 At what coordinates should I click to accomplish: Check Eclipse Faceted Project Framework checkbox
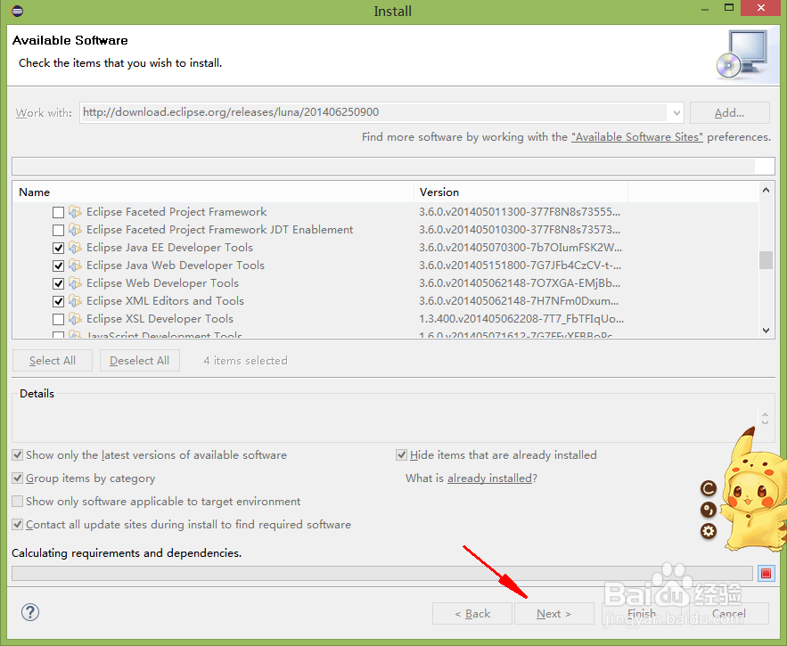coord(58,212)
